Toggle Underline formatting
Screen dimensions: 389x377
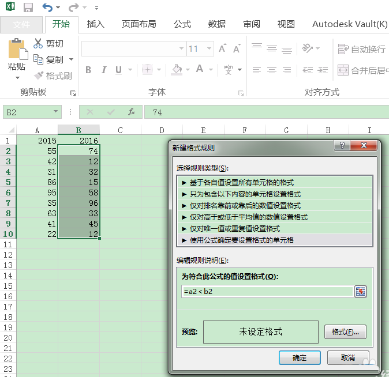(118, 70)
